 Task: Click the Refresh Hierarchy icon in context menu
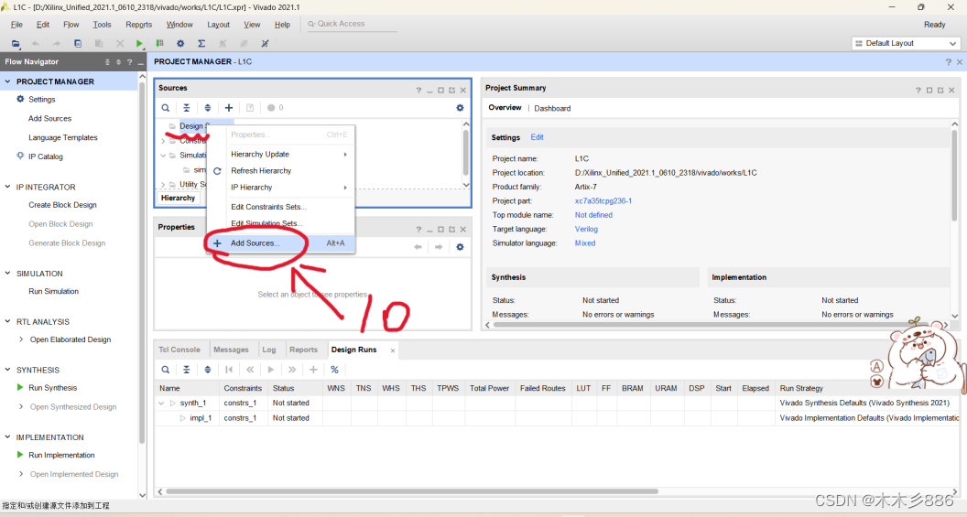217,171
